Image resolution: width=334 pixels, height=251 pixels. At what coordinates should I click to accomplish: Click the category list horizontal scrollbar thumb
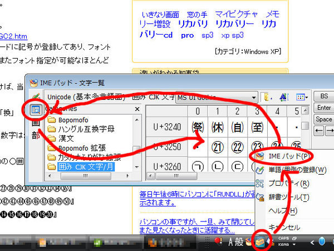pyautogui.click(x=86, y=176)
